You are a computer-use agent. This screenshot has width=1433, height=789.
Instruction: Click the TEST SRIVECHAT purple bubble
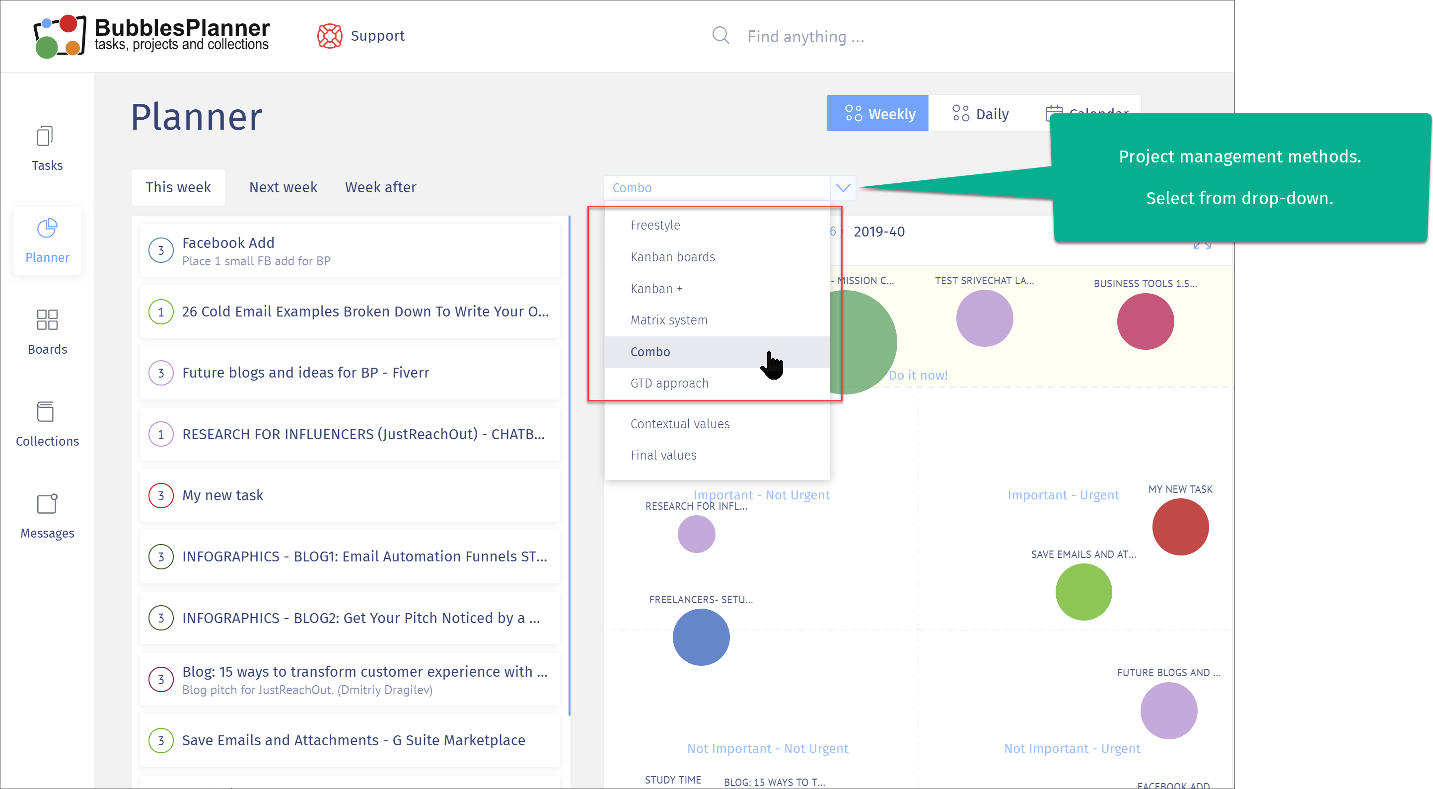click(985, 318)
